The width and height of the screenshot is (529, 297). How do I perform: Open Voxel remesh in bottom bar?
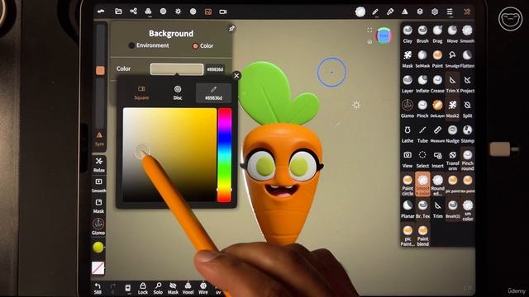point(188,288)
